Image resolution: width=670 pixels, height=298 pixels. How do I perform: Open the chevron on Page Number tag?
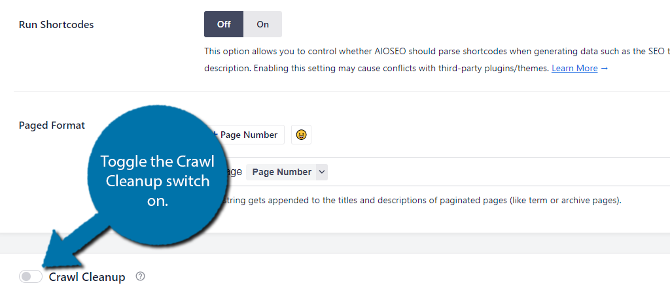[x=322, y=172]
